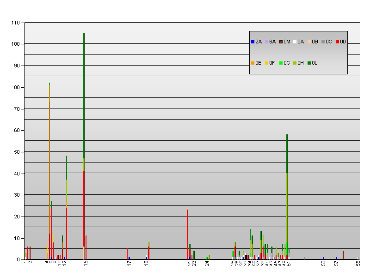Select the gray 0C legend swatch

[x=323, y=42]
